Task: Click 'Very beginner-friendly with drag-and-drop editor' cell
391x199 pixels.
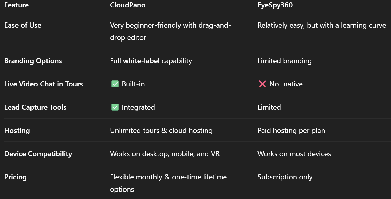Action: click(x=170, y=31)
